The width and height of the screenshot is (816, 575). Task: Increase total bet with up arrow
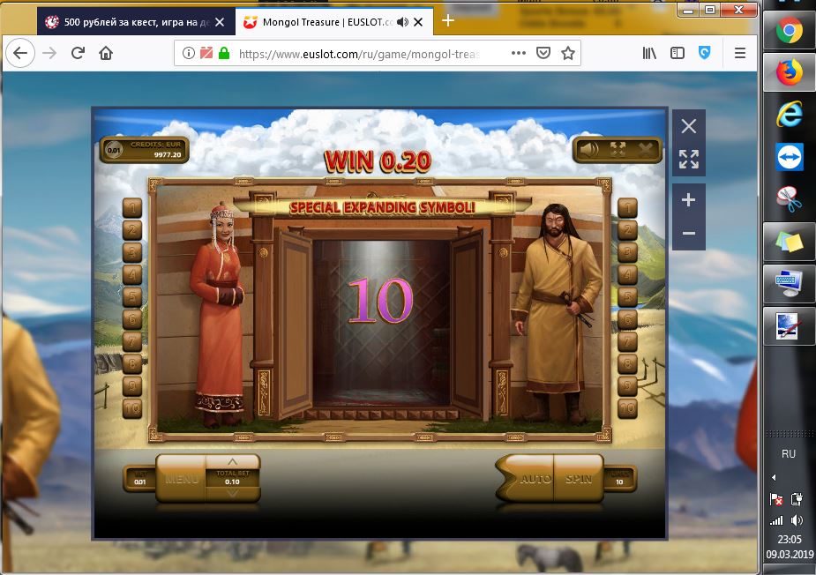click(233, 461)
